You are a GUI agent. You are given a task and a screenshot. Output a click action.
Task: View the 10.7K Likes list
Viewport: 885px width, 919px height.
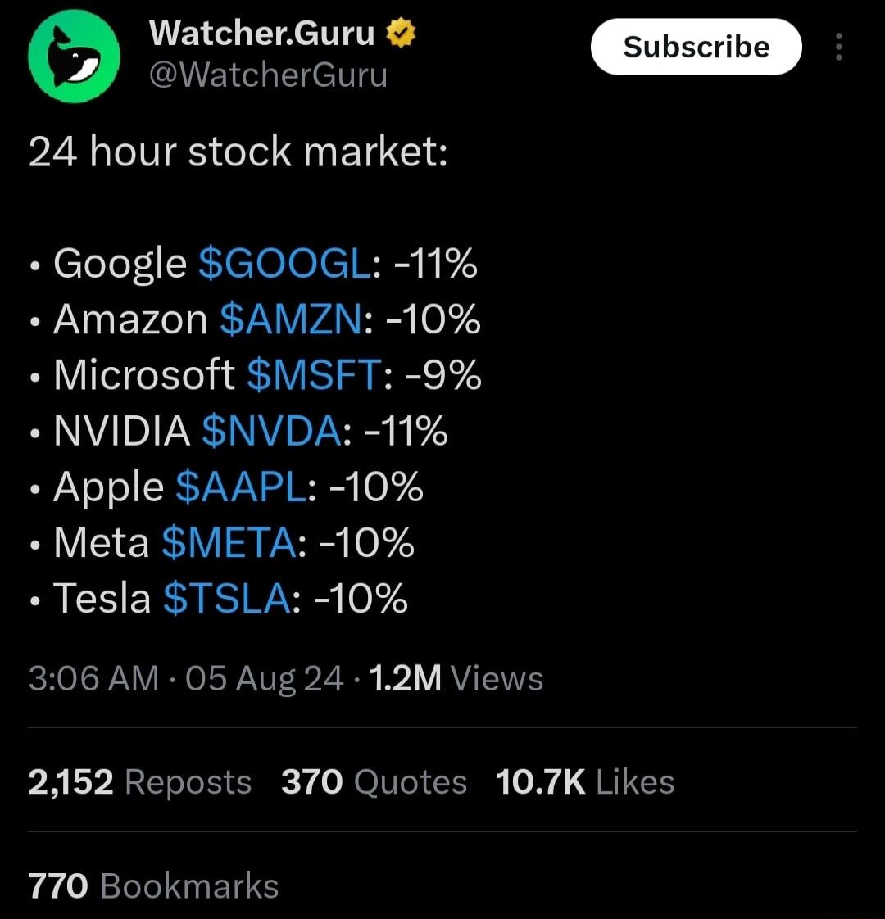[585, 782]
